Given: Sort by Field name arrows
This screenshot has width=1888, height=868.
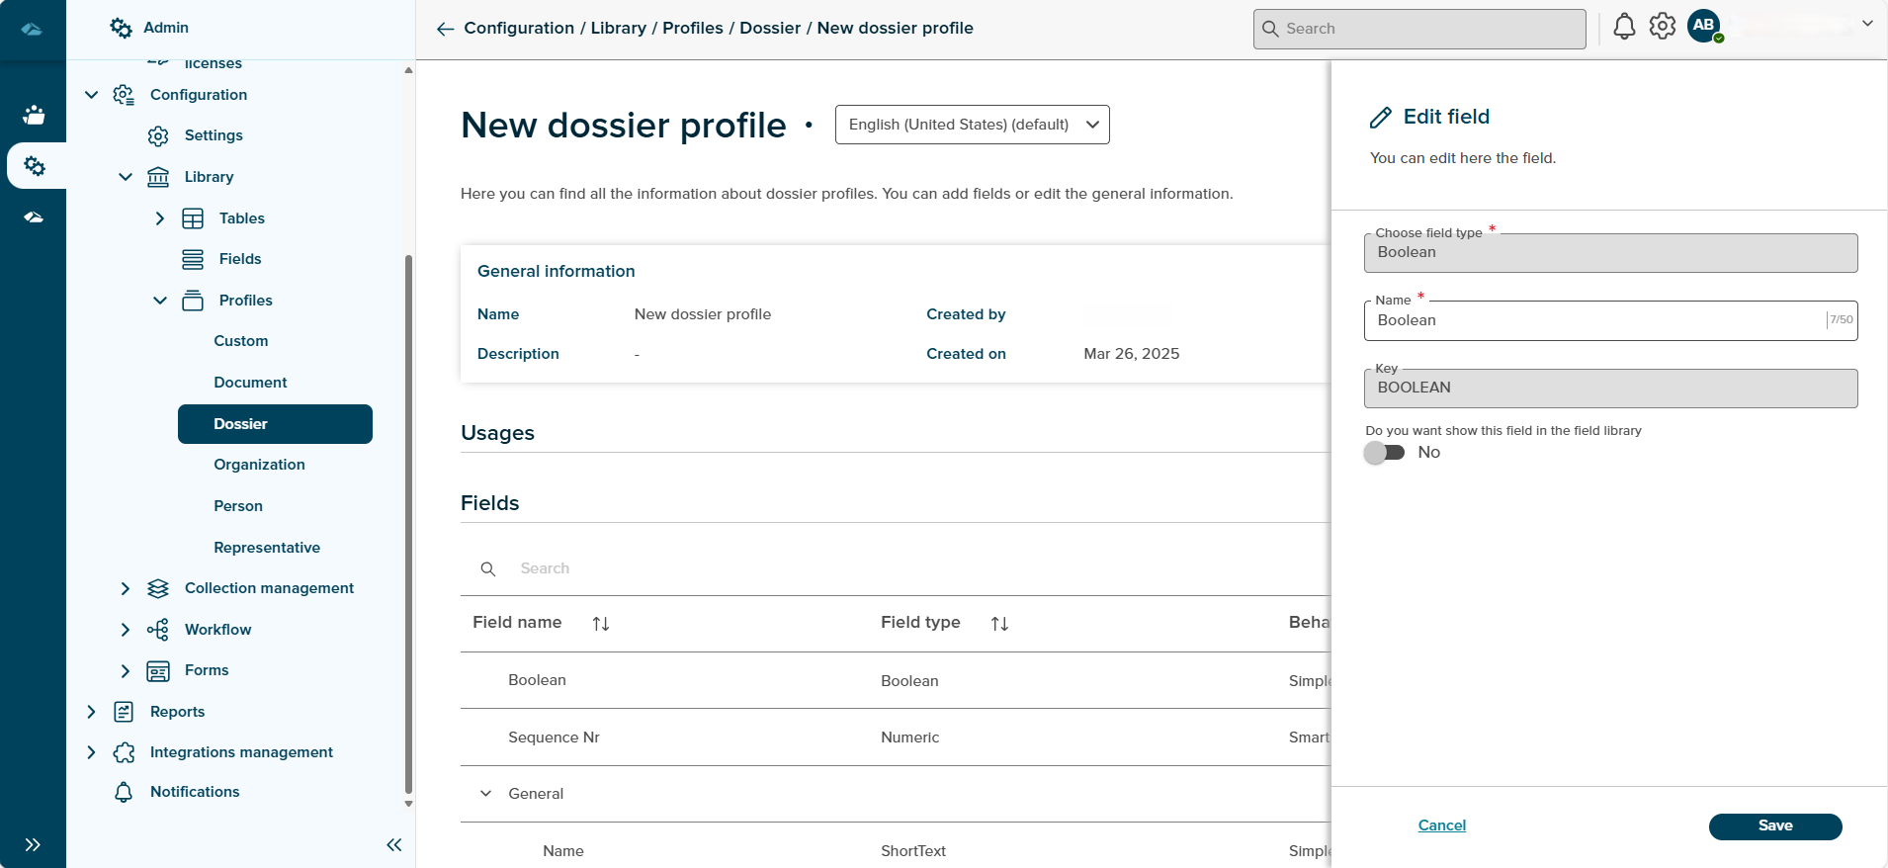Looking at the screenshot, I should [x=601, y=623].
